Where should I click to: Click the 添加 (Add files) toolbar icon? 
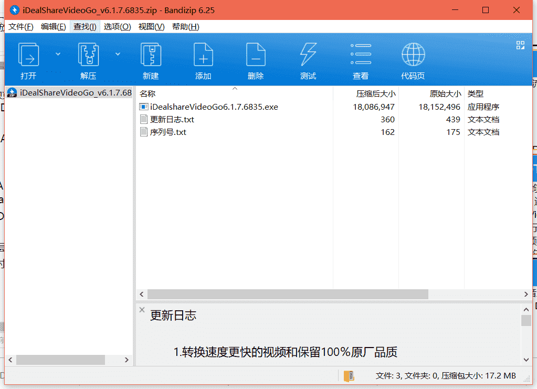203,55
